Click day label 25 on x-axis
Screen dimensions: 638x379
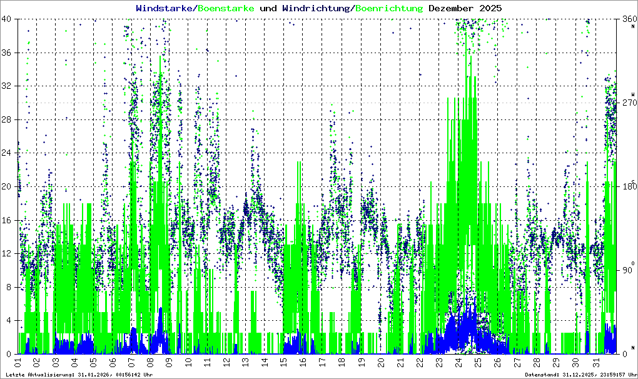pos(478,362)
